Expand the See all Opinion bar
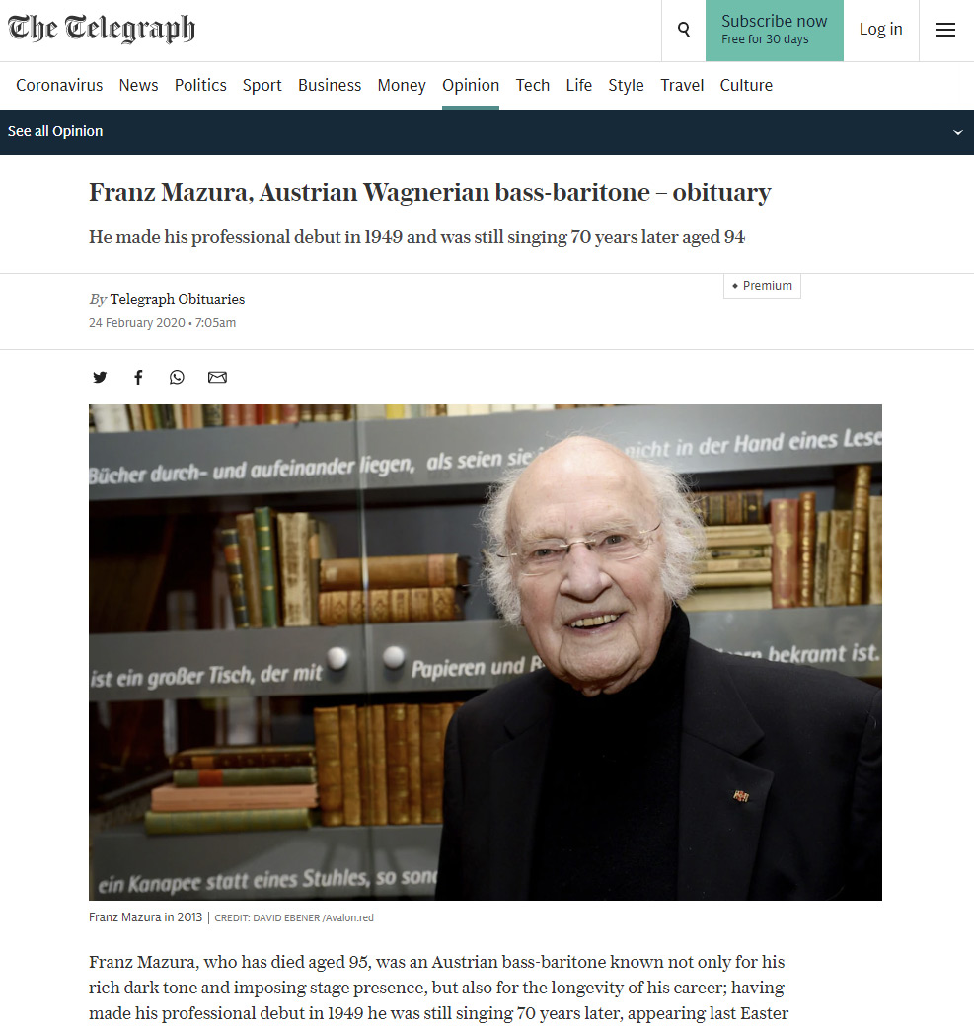 487,132
